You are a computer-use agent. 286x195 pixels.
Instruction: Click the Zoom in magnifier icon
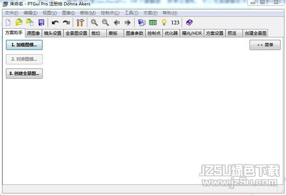[94, 22]
